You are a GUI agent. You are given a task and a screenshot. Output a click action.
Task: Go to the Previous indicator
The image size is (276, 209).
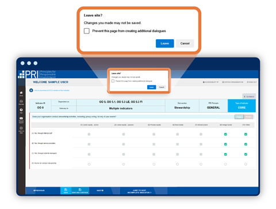[39, 191]
